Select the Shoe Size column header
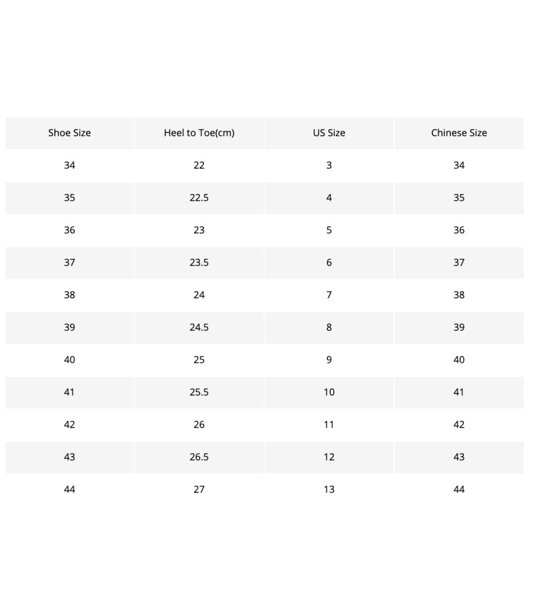 pyautogui.click(x=70, y=133)
